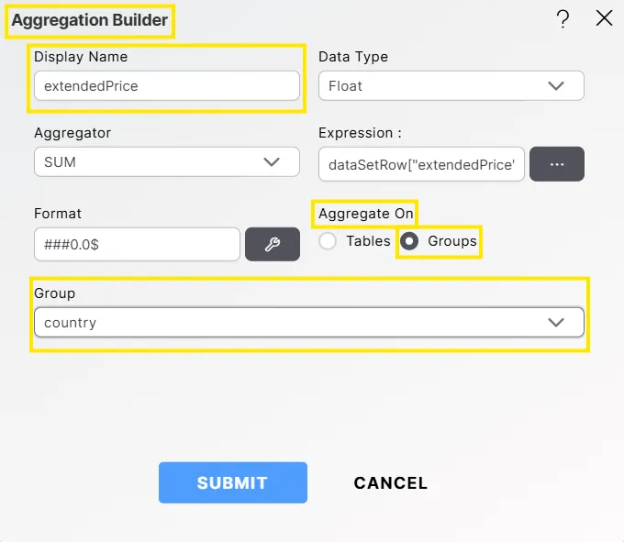624x542 pixels.
Task: Click the Format input field
Action: [x=137, y=245]
